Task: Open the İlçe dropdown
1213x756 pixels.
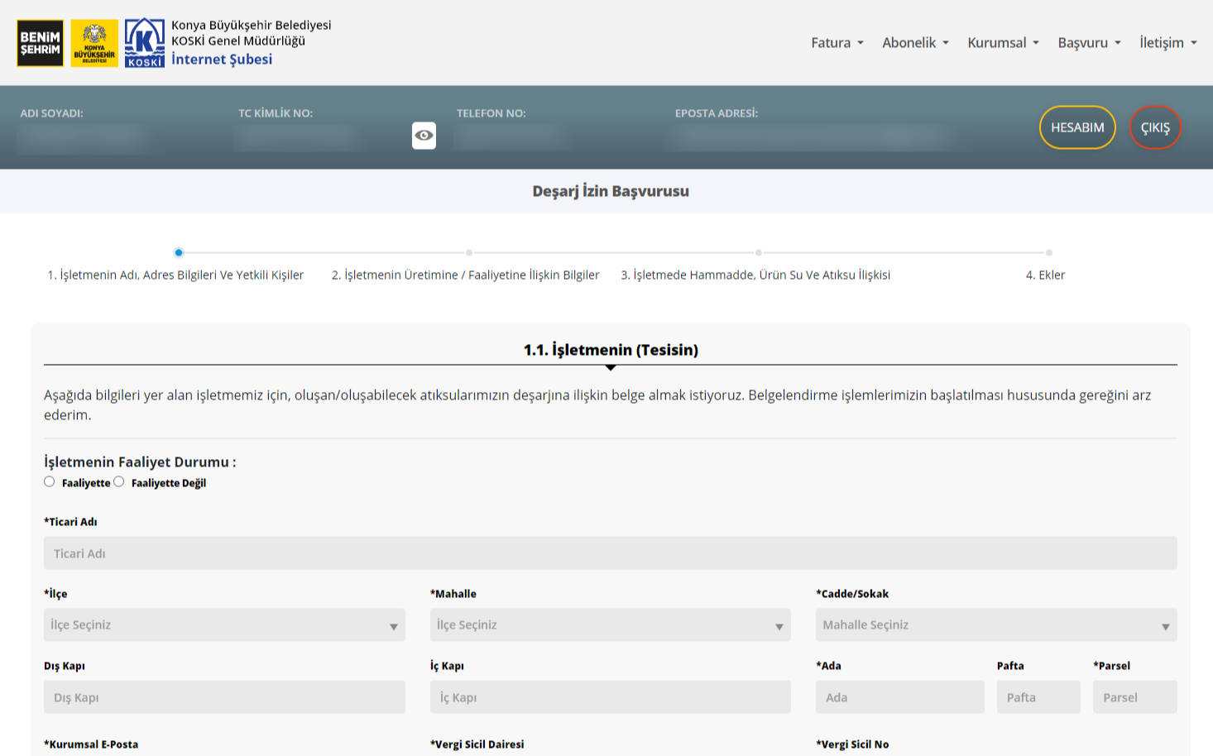Action: [224, 625]
